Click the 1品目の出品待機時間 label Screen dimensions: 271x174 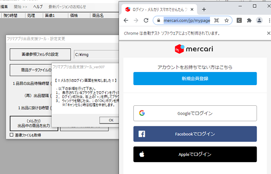pos(31,83)
